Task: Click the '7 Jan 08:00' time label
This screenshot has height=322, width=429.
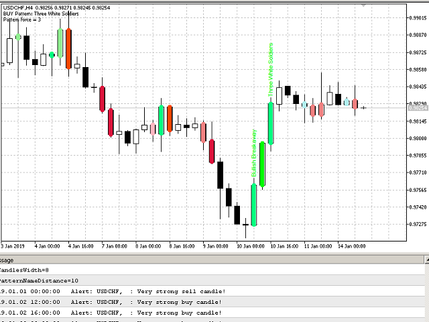Action: [x=115, y=246]
